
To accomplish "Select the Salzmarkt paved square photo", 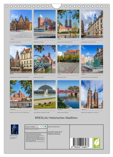I will click(x=68, y=59).
